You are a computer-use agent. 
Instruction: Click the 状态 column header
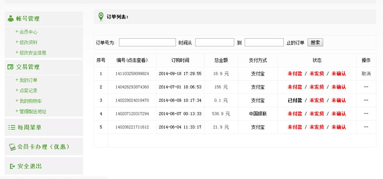point(317,60)
